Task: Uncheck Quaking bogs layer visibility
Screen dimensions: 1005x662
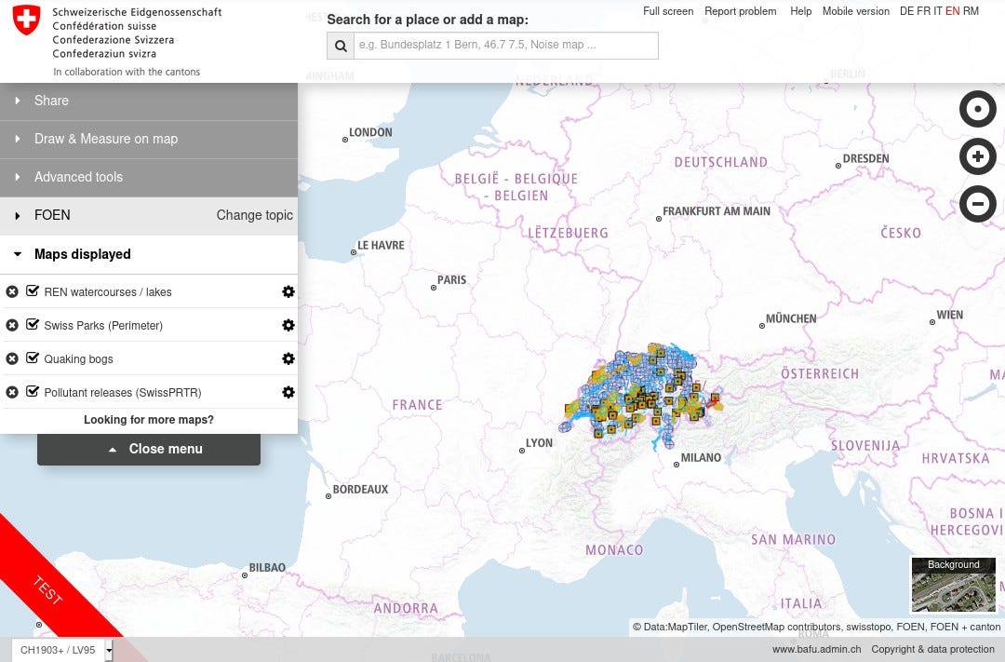Action: pos(32,358)
